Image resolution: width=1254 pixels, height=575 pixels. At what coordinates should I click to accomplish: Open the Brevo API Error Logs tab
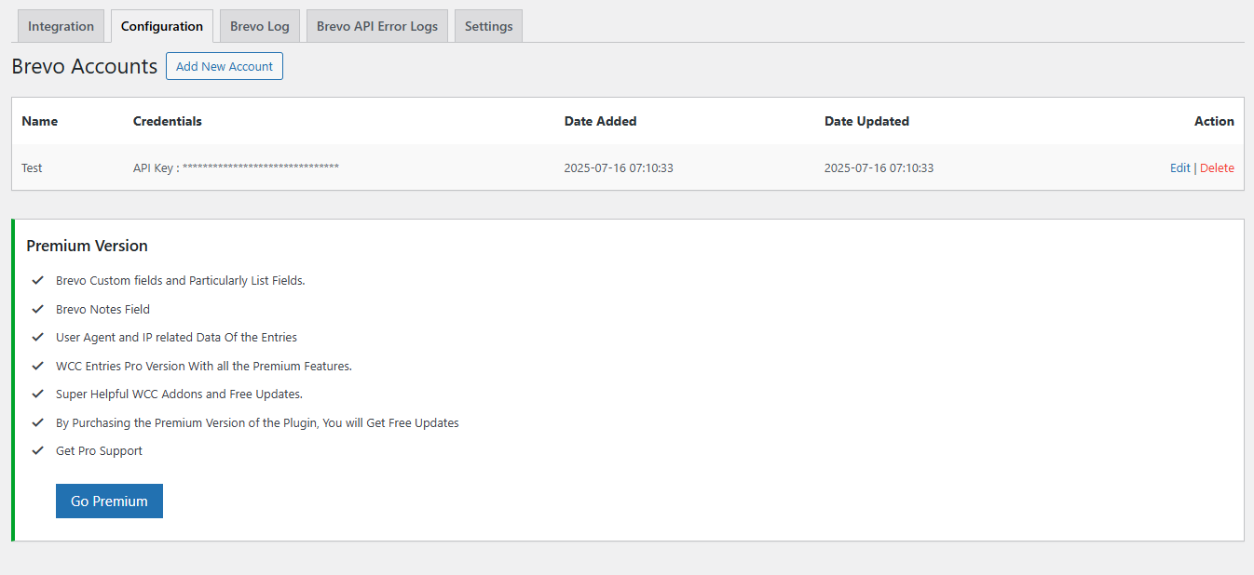[377, 26]
